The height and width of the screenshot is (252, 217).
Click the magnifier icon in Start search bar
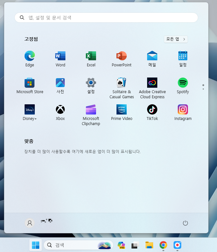click(x=22, y=18)
